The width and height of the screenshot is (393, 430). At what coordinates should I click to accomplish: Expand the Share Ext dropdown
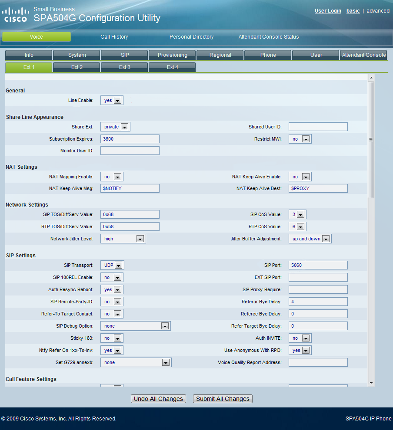click(115, 127)
